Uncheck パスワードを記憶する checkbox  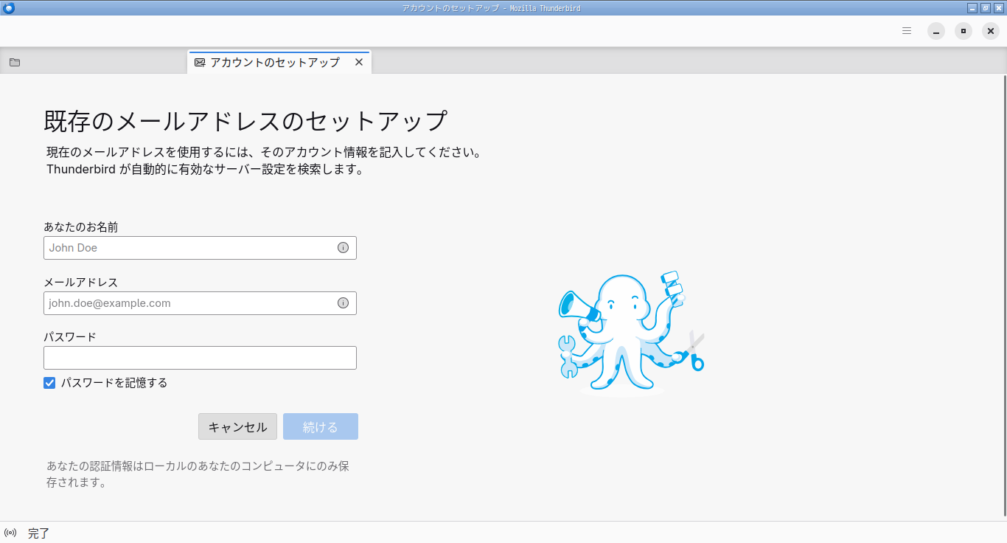point(49,383)
